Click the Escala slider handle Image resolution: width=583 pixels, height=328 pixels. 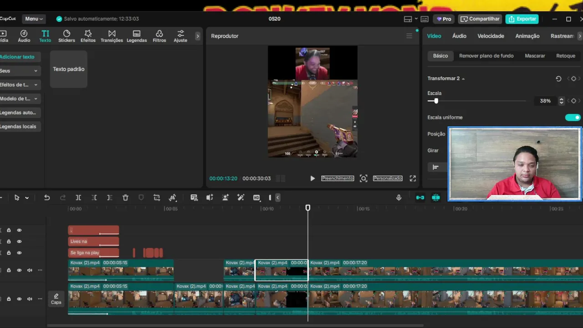(436, 101)
